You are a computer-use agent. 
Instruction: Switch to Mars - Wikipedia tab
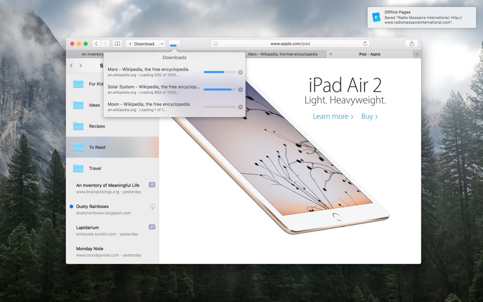(x=283, y=54)
